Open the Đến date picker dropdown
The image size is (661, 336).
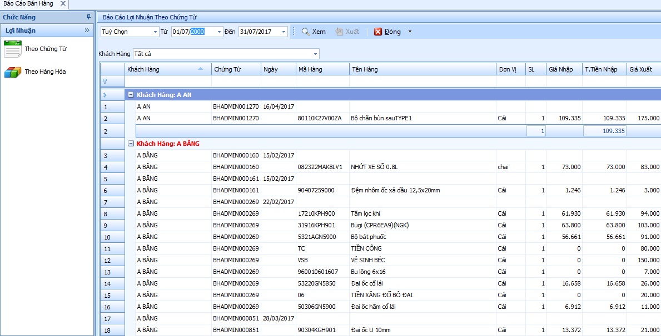[284, 32]
